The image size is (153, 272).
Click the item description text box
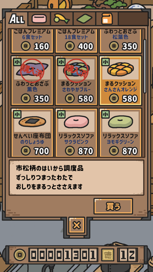pos(76,178)
